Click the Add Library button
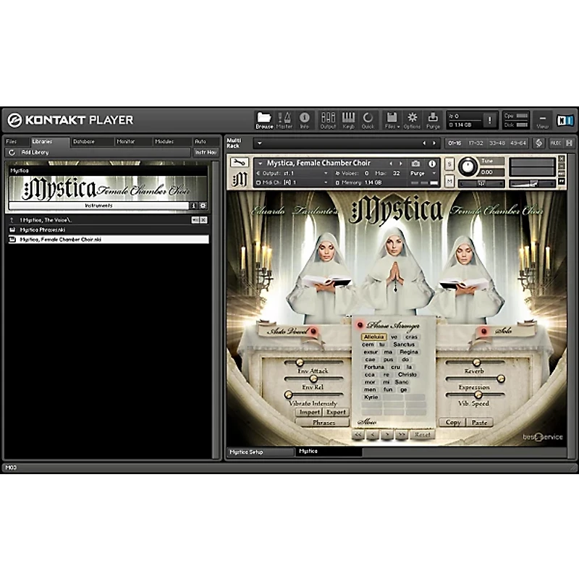The image size is (579, 579). click(x=35, y=153)
